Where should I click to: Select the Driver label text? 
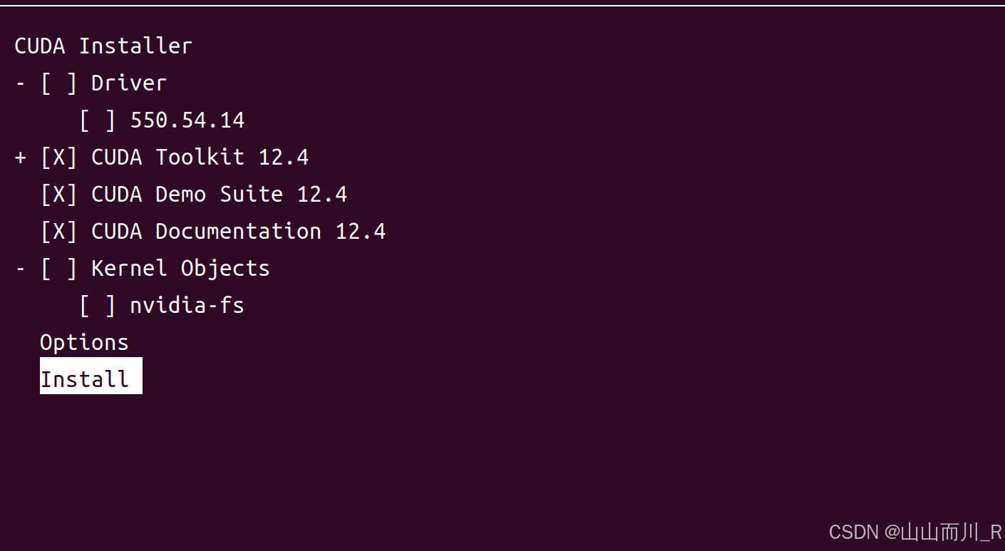(x=129, y=83)
